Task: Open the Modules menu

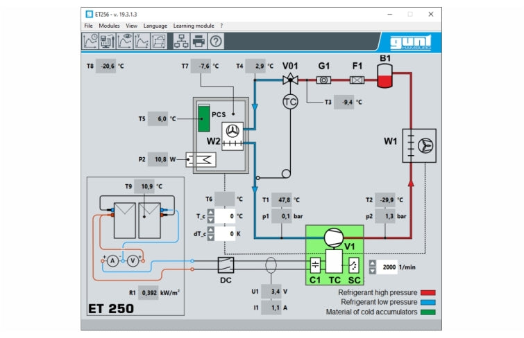Action: point(109,26)
